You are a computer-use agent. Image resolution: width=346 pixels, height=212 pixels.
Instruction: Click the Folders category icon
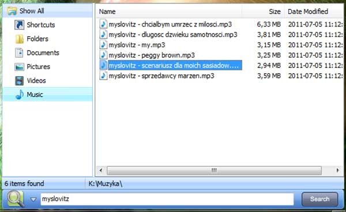20,39
